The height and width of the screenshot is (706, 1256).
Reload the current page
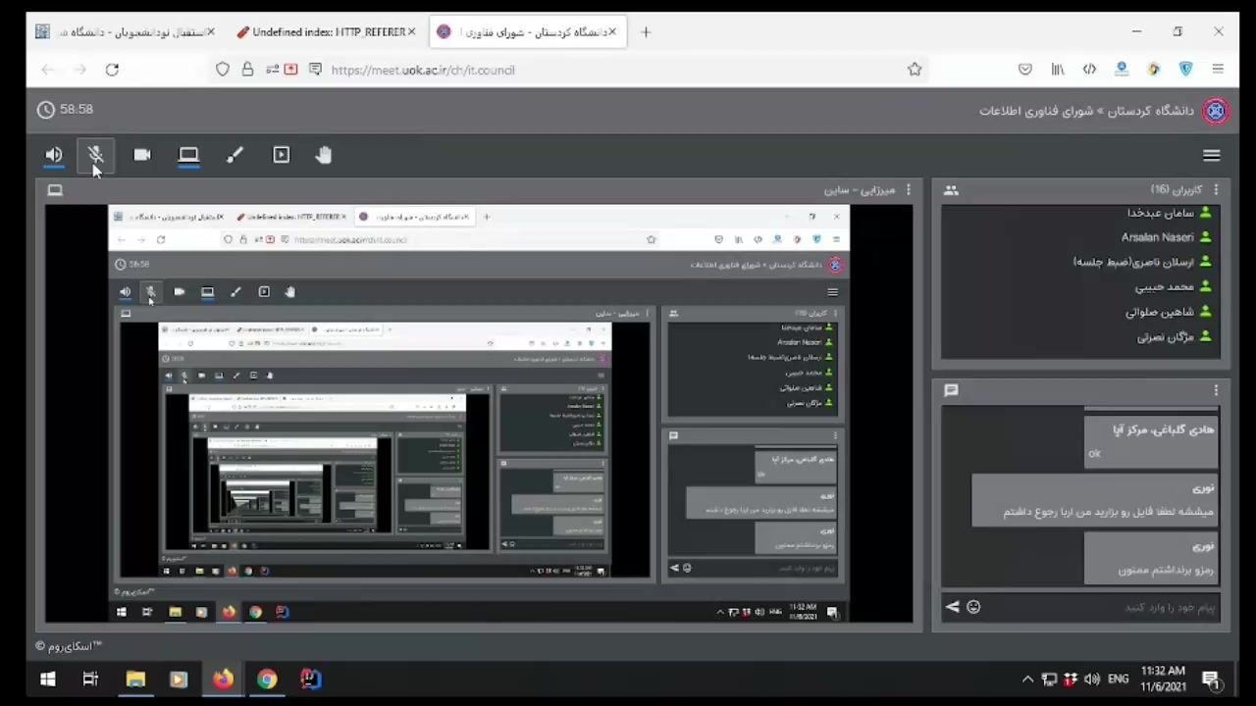pos(112,70)
